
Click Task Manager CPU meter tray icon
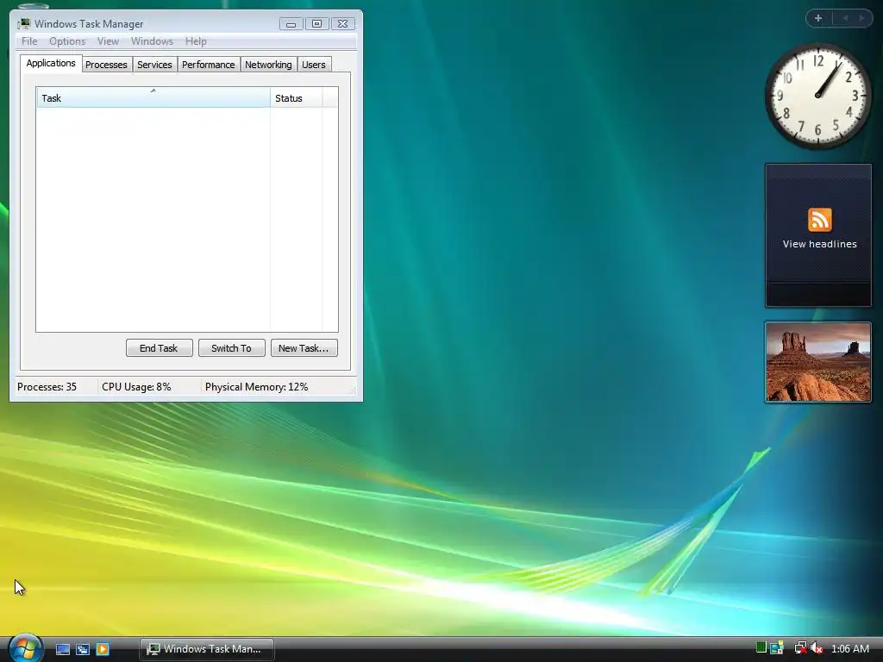point(761,648)
